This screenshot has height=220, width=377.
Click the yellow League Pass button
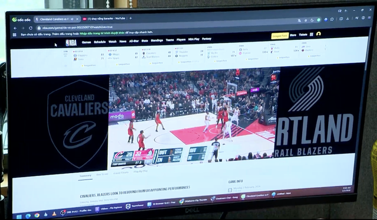[280, 36]
